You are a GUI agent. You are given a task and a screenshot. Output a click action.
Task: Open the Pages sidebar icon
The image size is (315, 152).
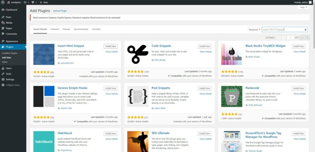3,29
